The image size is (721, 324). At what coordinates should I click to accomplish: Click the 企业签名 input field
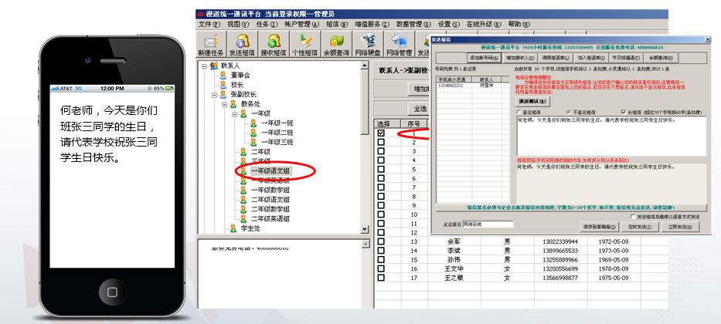click(x=487, y=224)
